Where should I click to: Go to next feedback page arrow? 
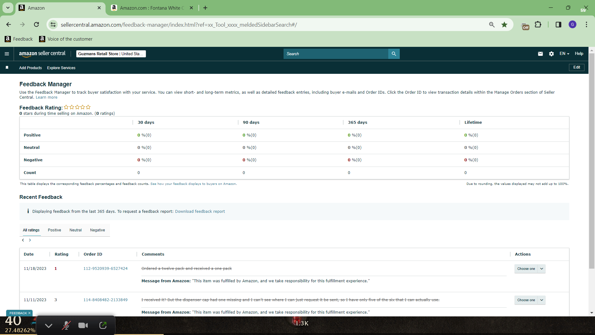(x=30, y=240)
